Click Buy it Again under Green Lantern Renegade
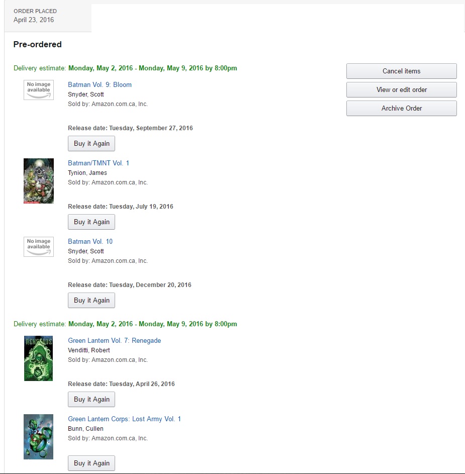 [x=91, y=399]
